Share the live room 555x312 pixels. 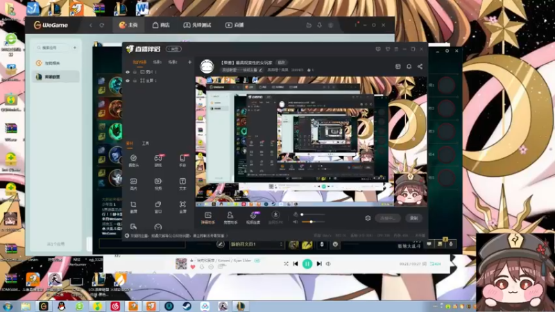click(x=420, y=67)
